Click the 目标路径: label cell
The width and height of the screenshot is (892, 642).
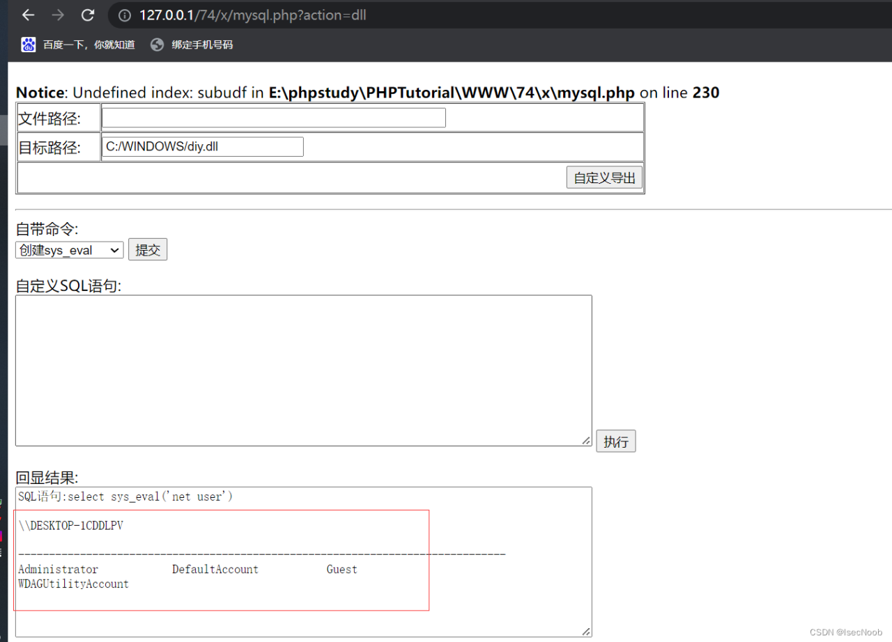pos(59,148)
